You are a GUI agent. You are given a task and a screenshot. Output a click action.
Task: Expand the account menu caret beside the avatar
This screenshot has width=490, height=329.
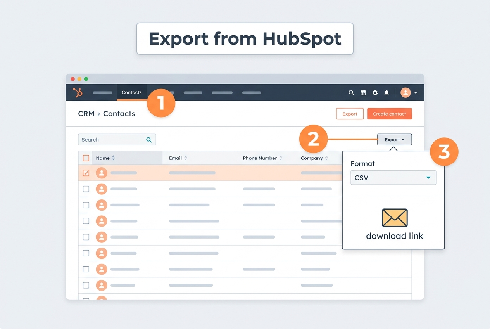point(416,93)
